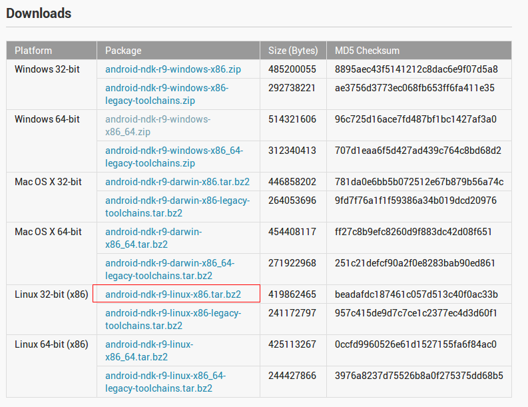The width and height of the screenshot is (528, 407).
Task: Click the size value 419862465
Action: tap(292, 294)
